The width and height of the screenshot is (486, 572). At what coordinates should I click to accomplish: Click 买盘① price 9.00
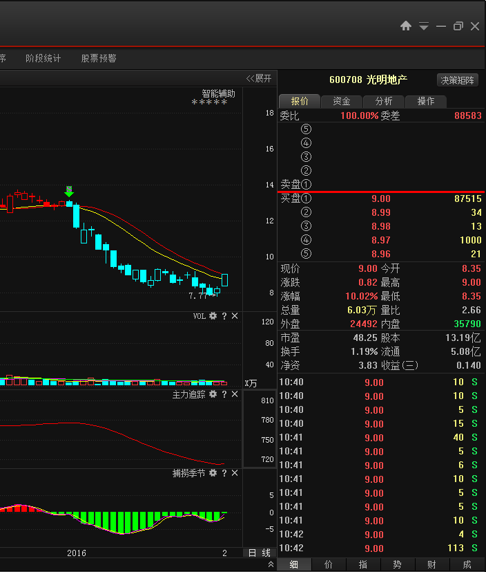pos(381,199)
